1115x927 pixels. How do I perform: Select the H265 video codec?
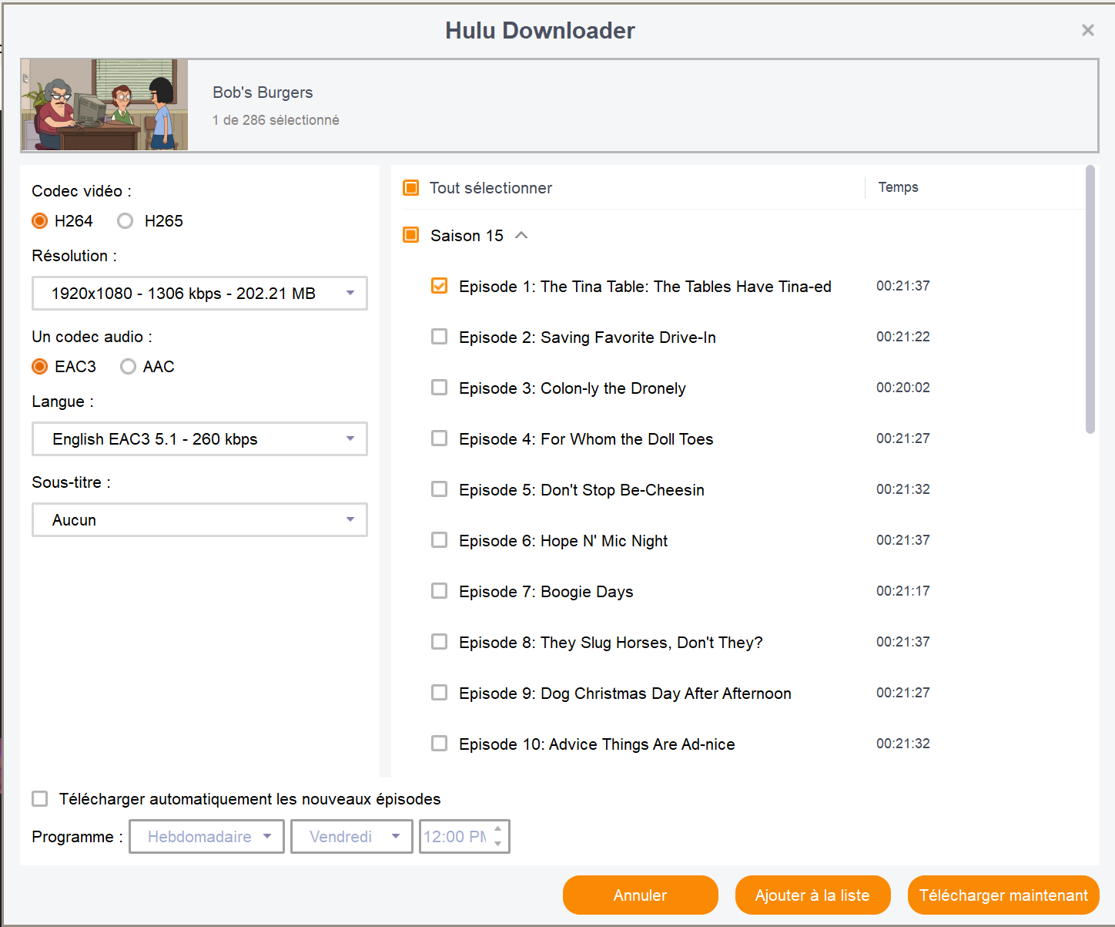(126, 221)
